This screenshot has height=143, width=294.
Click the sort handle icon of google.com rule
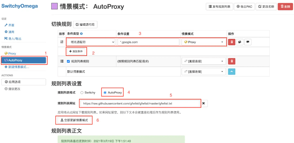point(62,42)
